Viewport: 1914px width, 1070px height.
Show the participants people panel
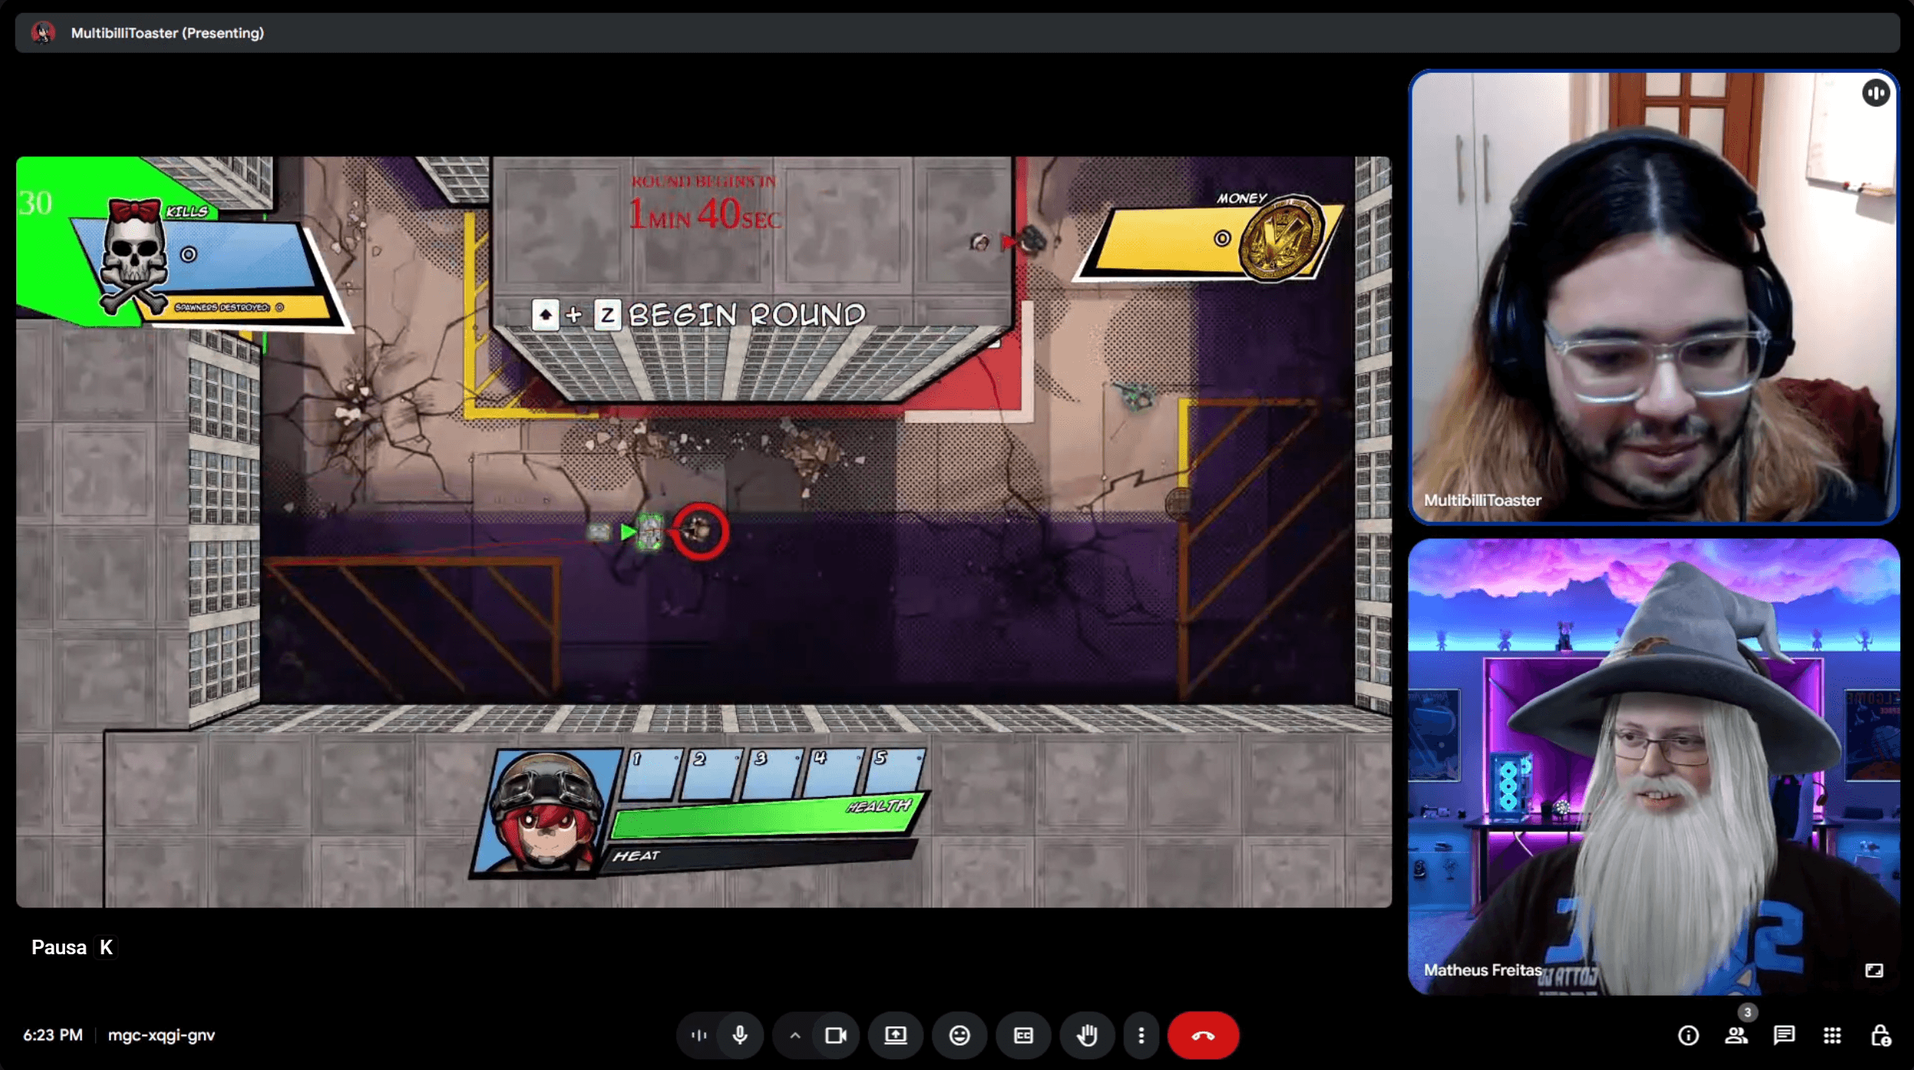pyautogui.click(x=1736, y=1036)
